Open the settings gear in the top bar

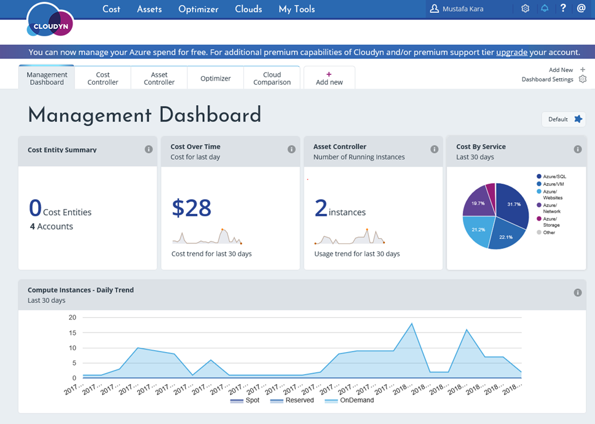(525, 9)
